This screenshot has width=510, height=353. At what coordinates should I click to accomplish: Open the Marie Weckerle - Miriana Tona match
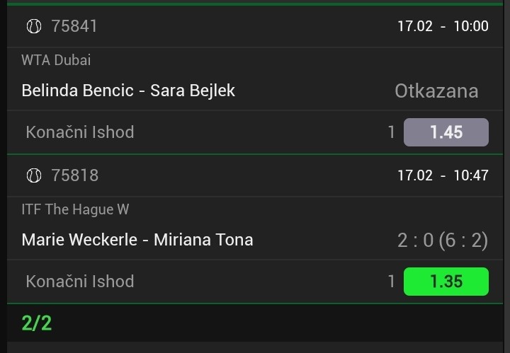137,240
